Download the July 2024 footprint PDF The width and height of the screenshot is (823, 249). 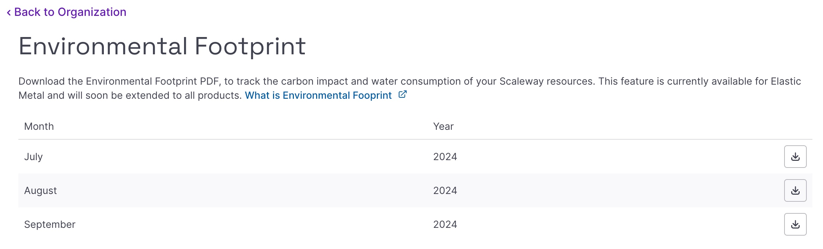[795, 157]
